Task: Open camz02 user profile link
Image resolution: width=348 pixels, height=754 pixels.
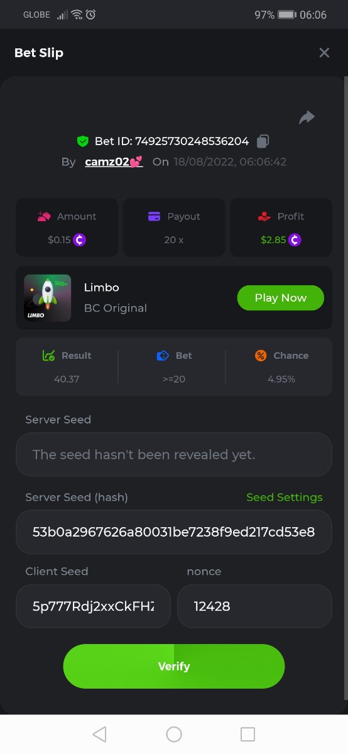Action: [x=114, y=161]
